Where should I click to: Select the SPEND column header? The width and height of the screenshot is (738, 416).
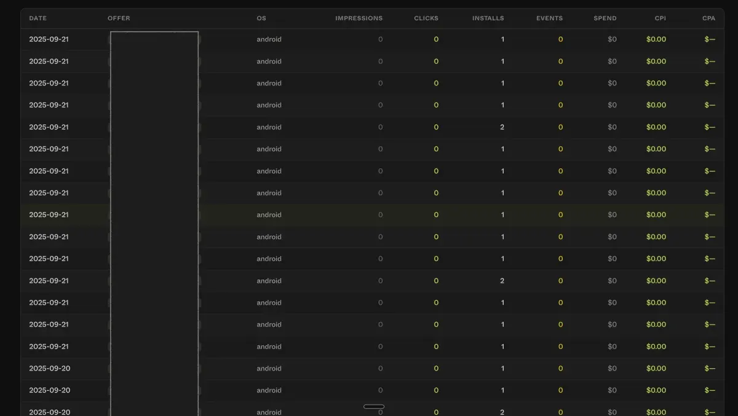[605, 18]
